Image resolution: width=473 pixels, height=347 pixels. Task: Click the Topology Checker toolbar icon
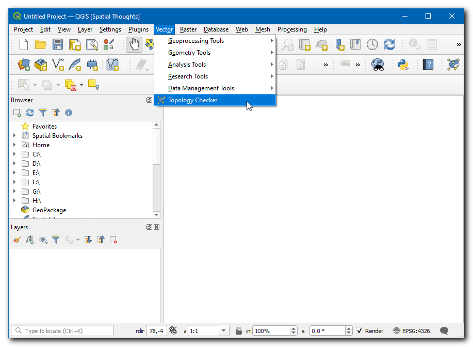coord(453,65)
